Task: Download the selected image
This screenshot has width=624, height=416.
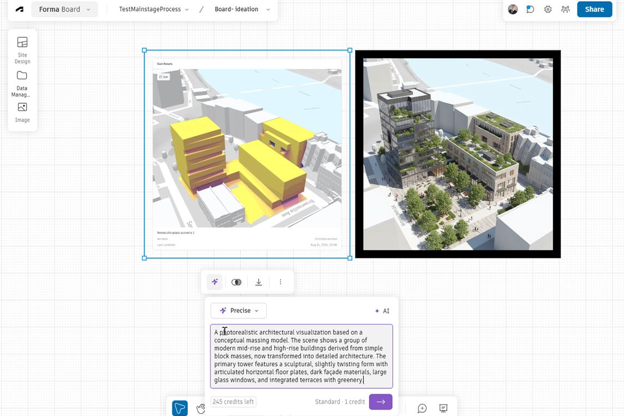Action: pos(259,282)
